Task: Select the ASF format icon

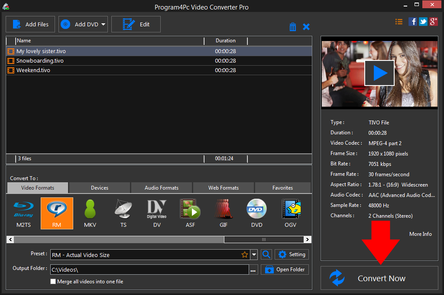Action: point(190,213)
